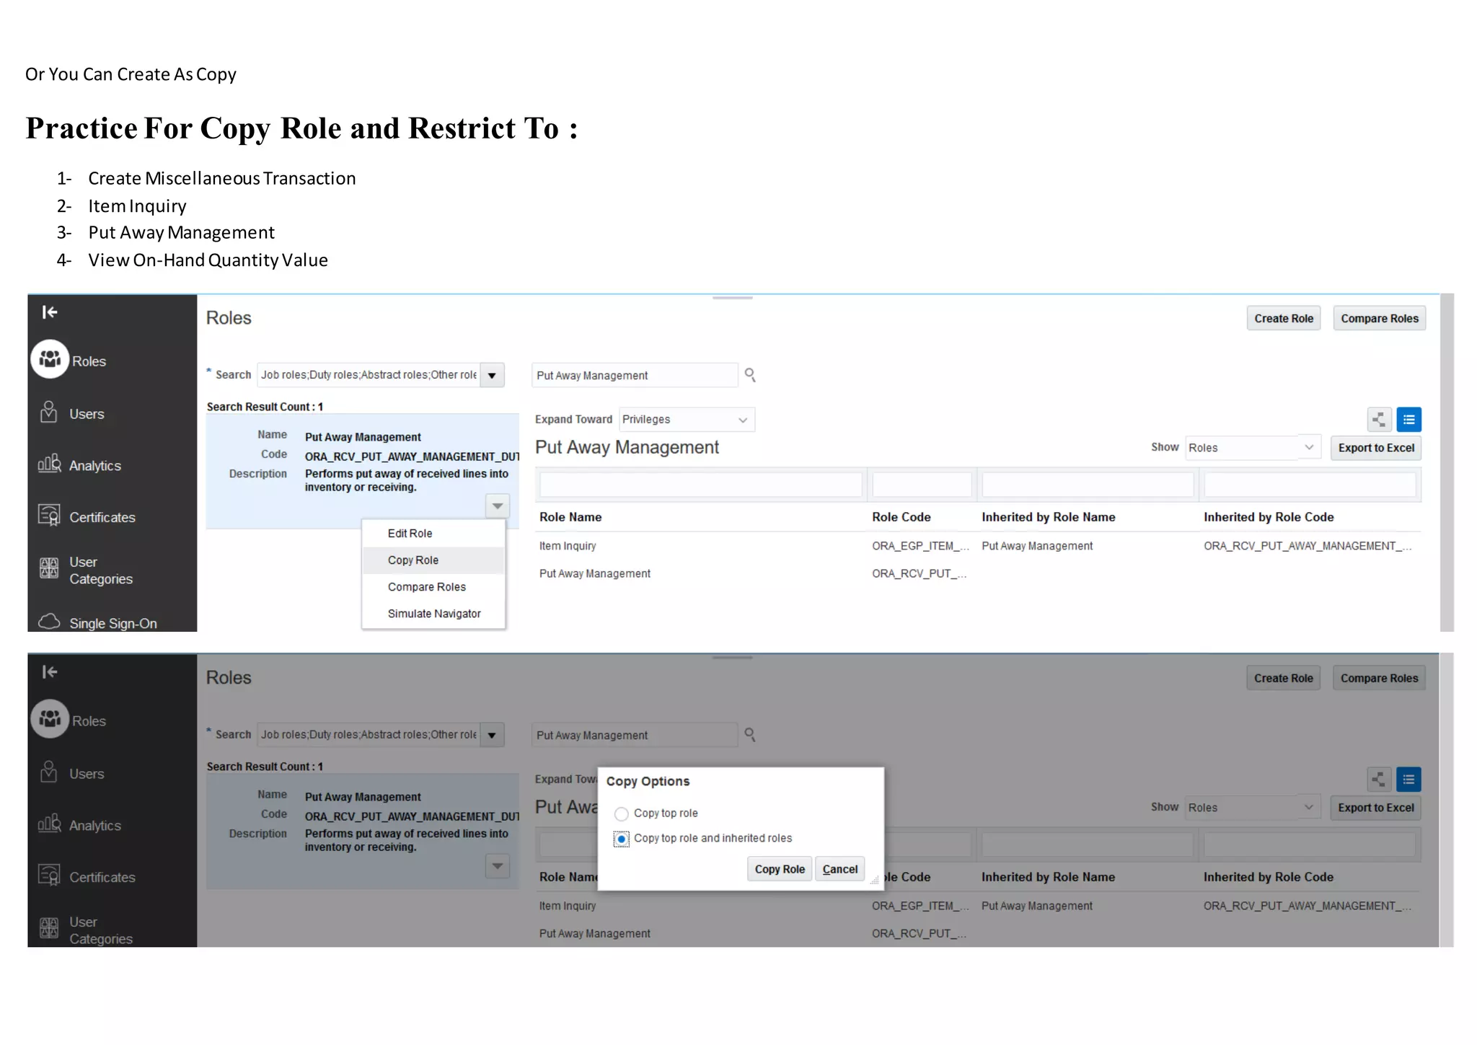Switch to table view icon in the upper screenshot
The width and height of the screenshot is (1477, 1045).
1408,420
